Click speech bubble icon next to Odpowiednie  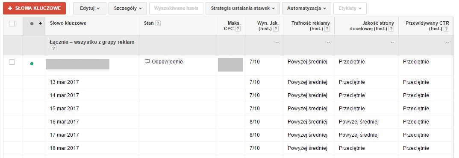(x=147, y=61)
